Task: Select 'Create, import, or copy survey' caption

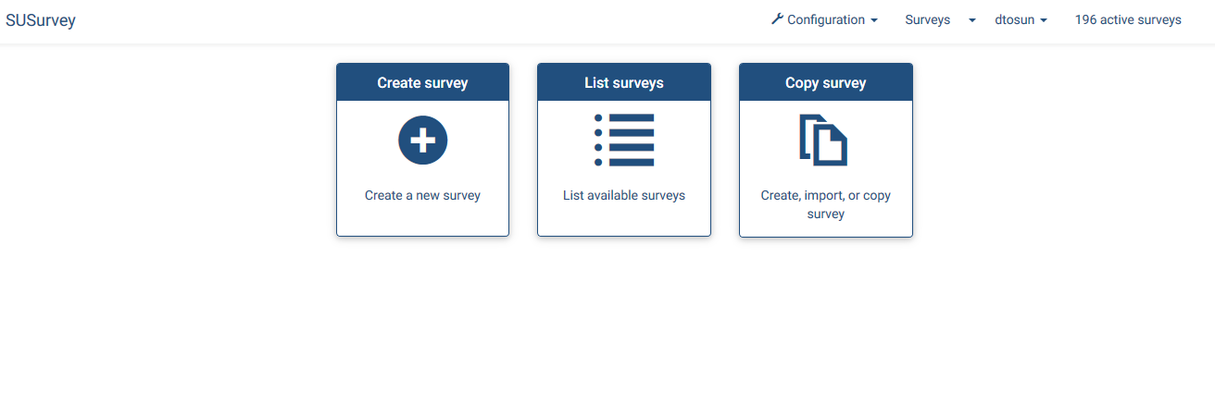Action: 825,204
